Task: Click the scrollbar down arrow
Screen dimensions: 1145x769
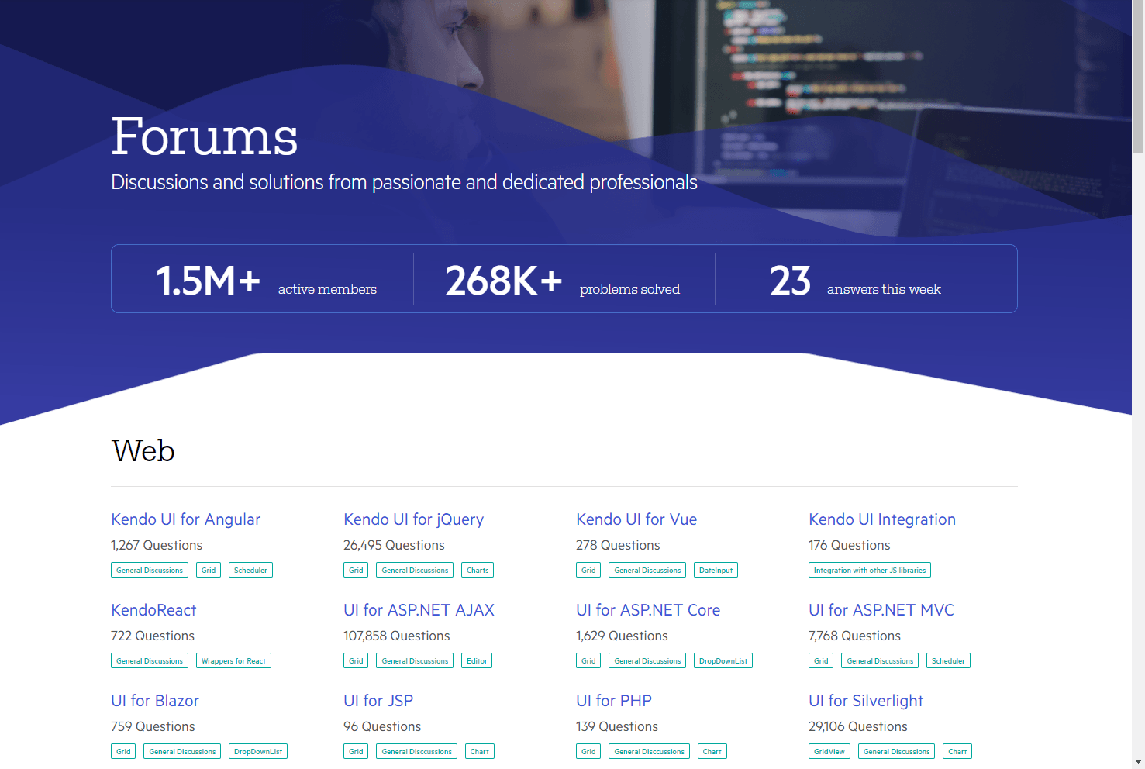Action: pyautogui.click(x=1138, y=762)
